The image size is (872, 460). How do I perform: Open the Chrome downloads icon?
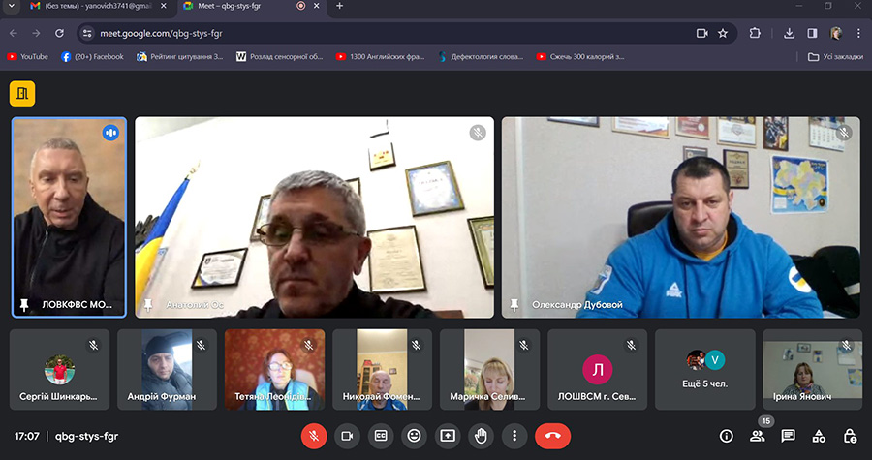pos(789,33)
